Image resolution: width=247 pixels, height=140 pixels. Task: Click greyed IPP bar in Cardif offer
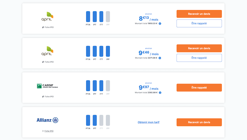[108, 86]
